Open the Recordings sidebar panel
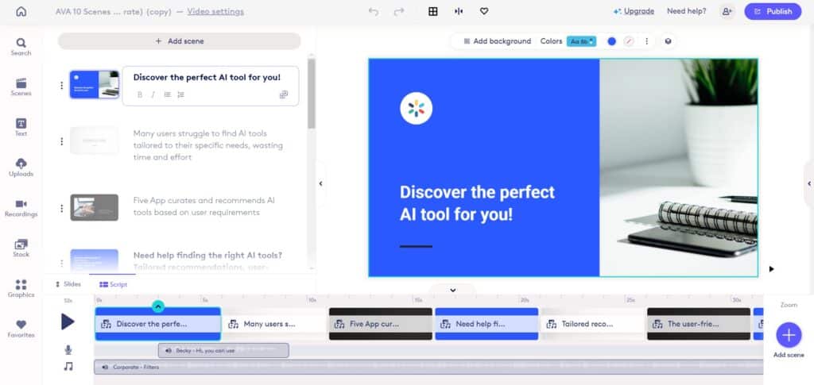Viewport: 814px width, 385px height. (x=21, y=208)
